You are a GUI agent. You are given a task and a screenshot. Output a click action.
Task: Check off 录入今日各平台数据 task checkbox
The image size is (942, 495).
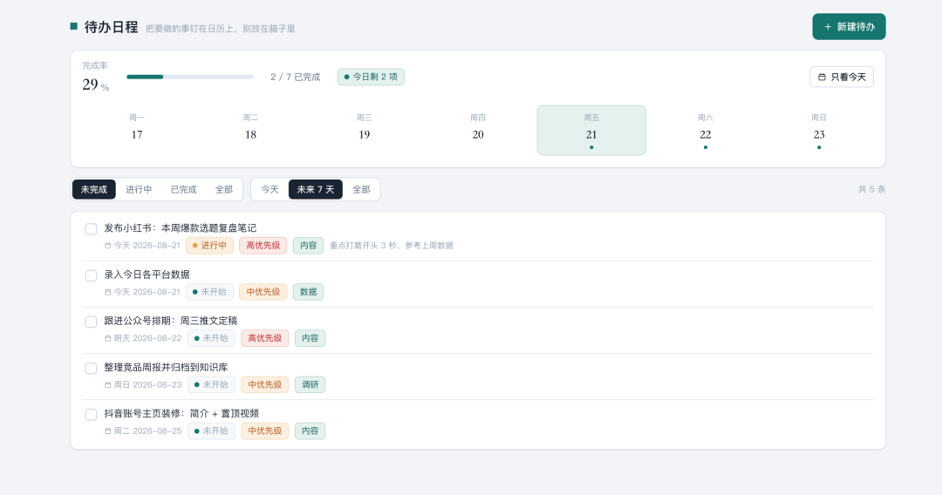click(91, 275)
